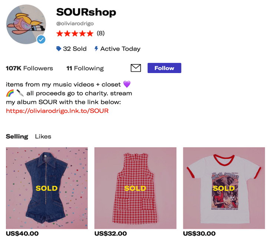This screenshot has height=240, width=270.
Task: Select the Selling tab
Action: (x=17, y=137)
